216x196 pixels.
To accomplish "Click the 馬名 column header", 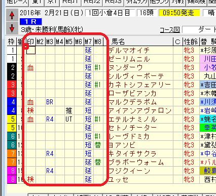I will click(118, 42).
